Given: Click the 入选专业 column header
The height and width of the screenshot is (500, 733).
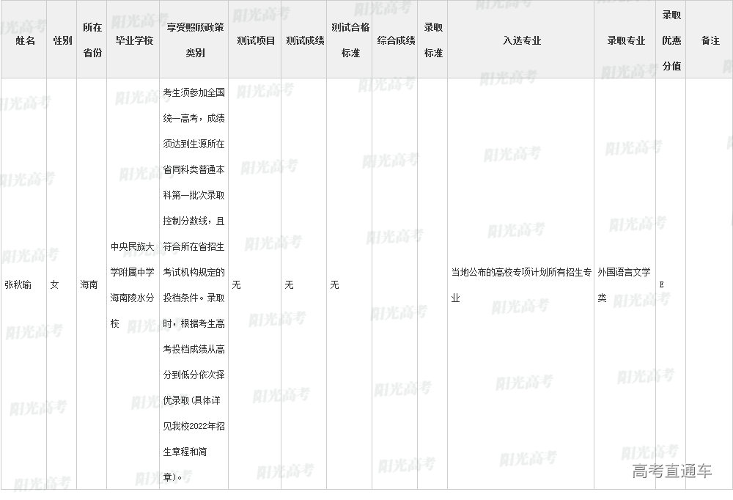Looking at the screenshot, I should [x=522, y=40].
